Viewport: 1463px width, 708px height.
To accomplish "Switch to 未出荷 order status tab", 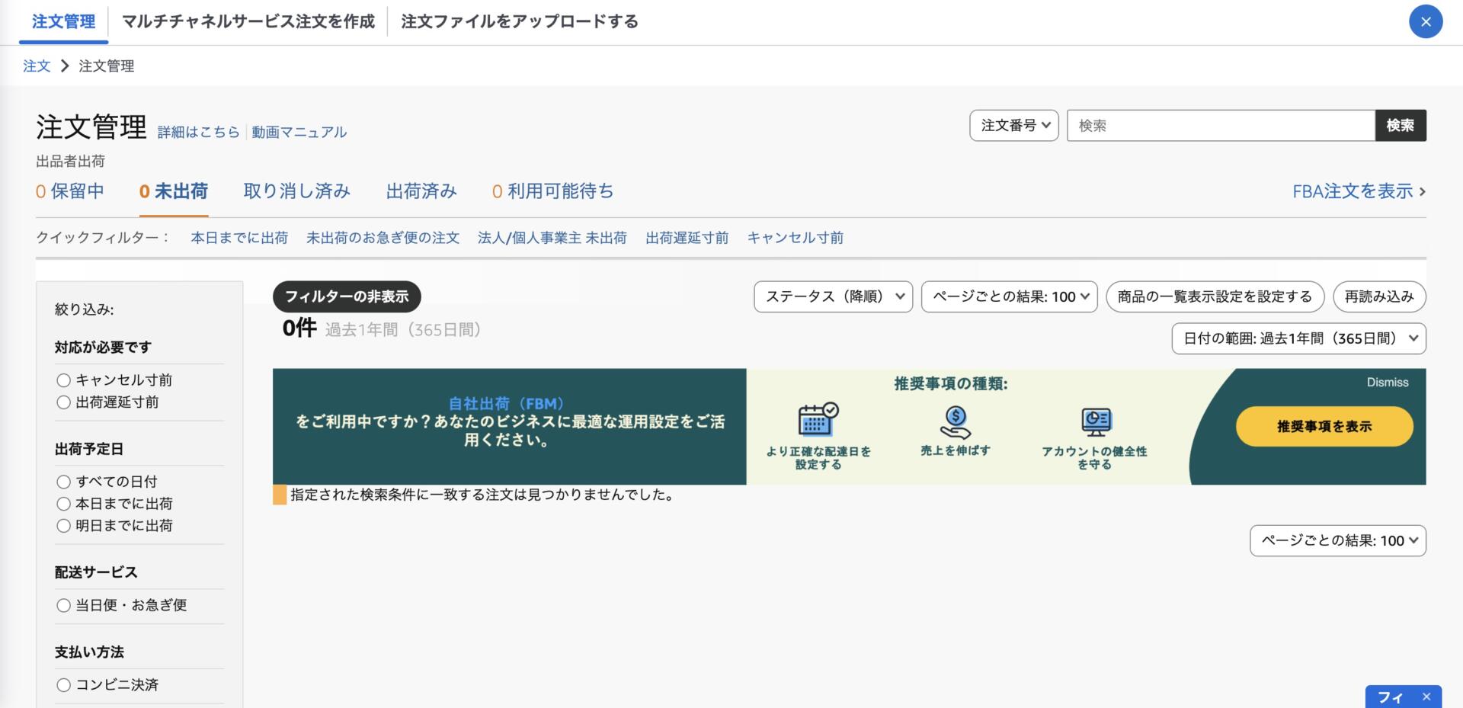I will pyautogui.click(x=174, y=191).
